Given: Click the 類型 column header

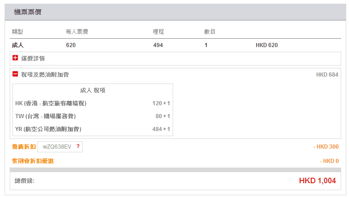Looking at the screenshot, I should 18,32.
